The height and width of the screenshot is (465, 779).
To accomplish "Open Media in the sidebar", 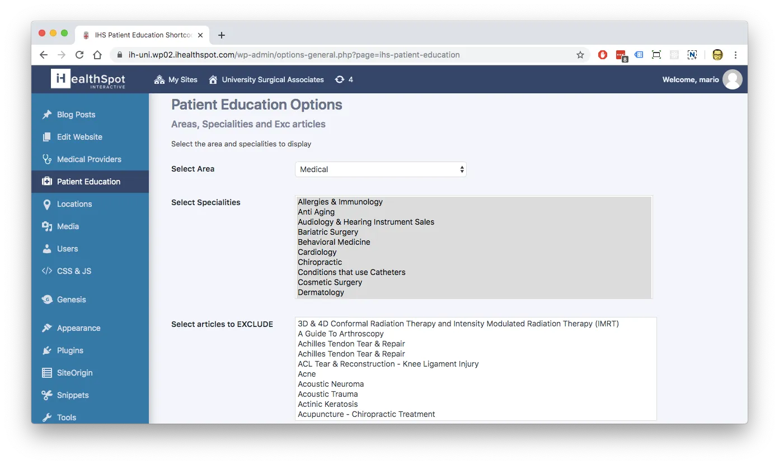I will (x=90, y=226).
